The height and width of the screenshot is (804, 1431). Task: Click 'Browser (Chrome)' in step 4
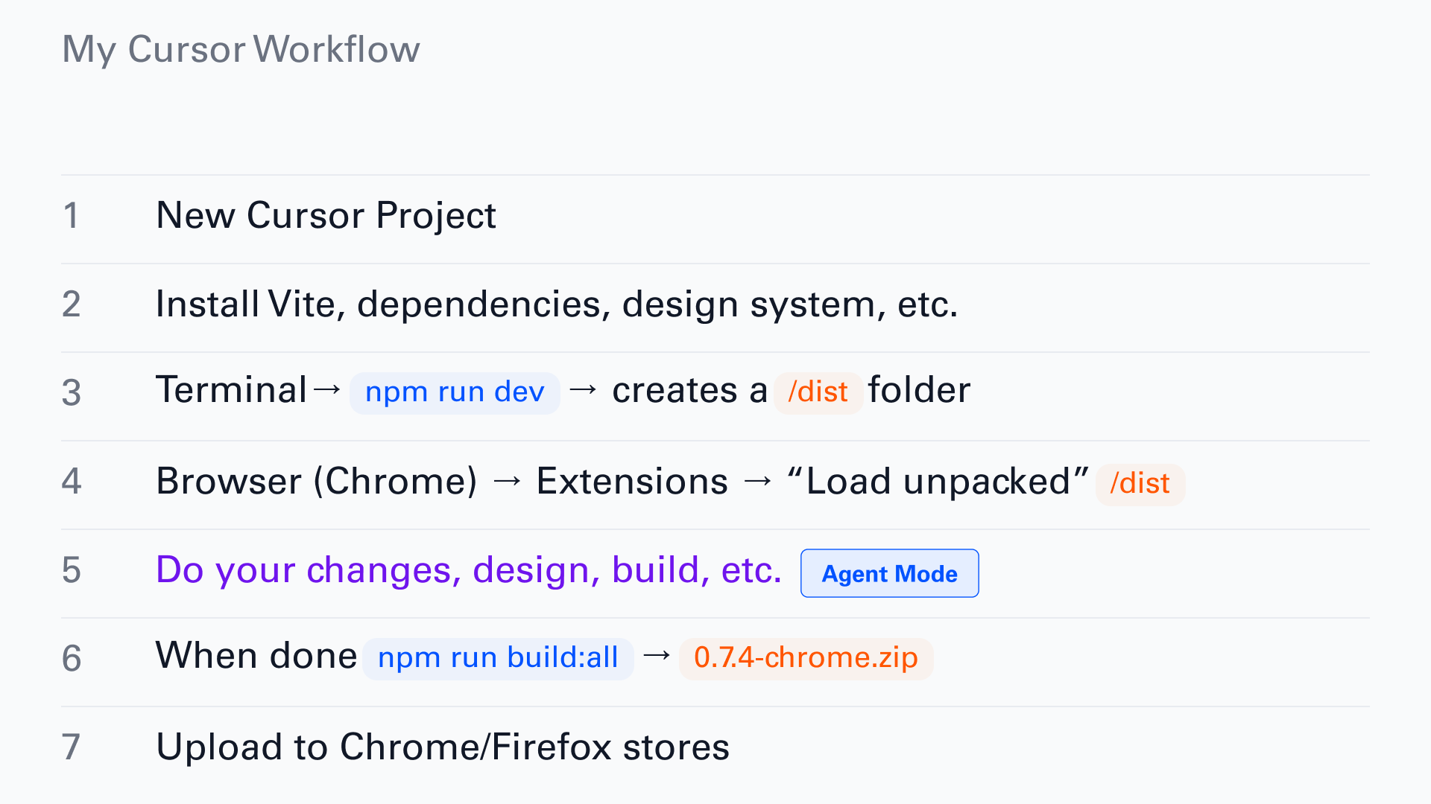pos(317,482)
